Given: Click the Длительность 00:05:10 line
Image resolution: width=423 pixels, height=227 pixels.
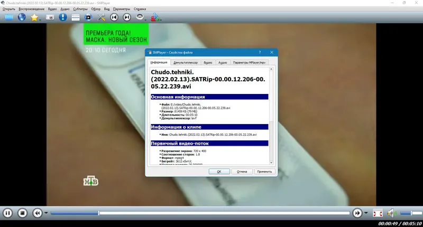Looking at the screenshot, I should [x=179, y=115].
